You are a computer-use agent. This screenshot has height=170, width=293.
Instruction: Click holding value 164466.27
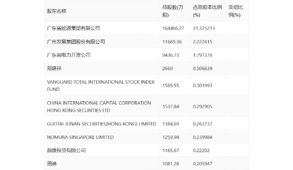[x=174, y=28]
